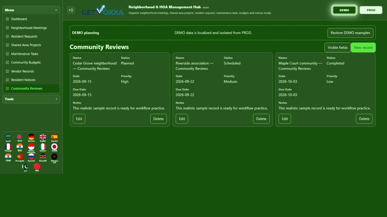Click the Neighborhood & HOA Management Hub title

[x=164, y=7]
